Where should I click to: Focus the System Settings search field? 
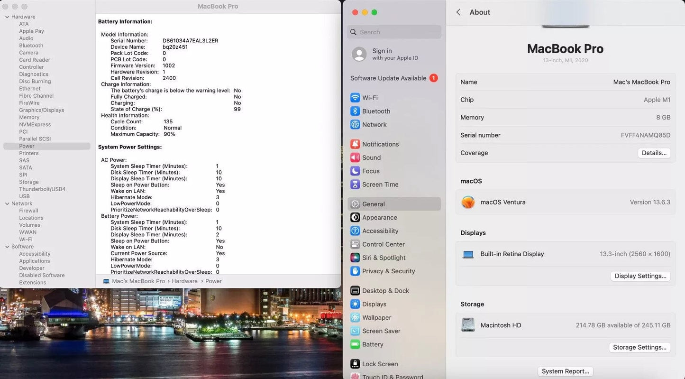[x=394, y=32]
